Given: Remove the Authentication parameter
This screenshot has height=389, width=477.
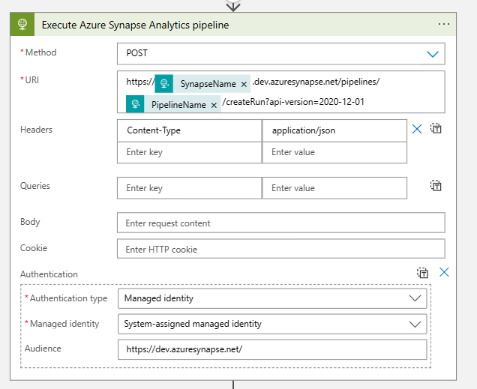Looking at the screenshot, I should pos(444,272).
